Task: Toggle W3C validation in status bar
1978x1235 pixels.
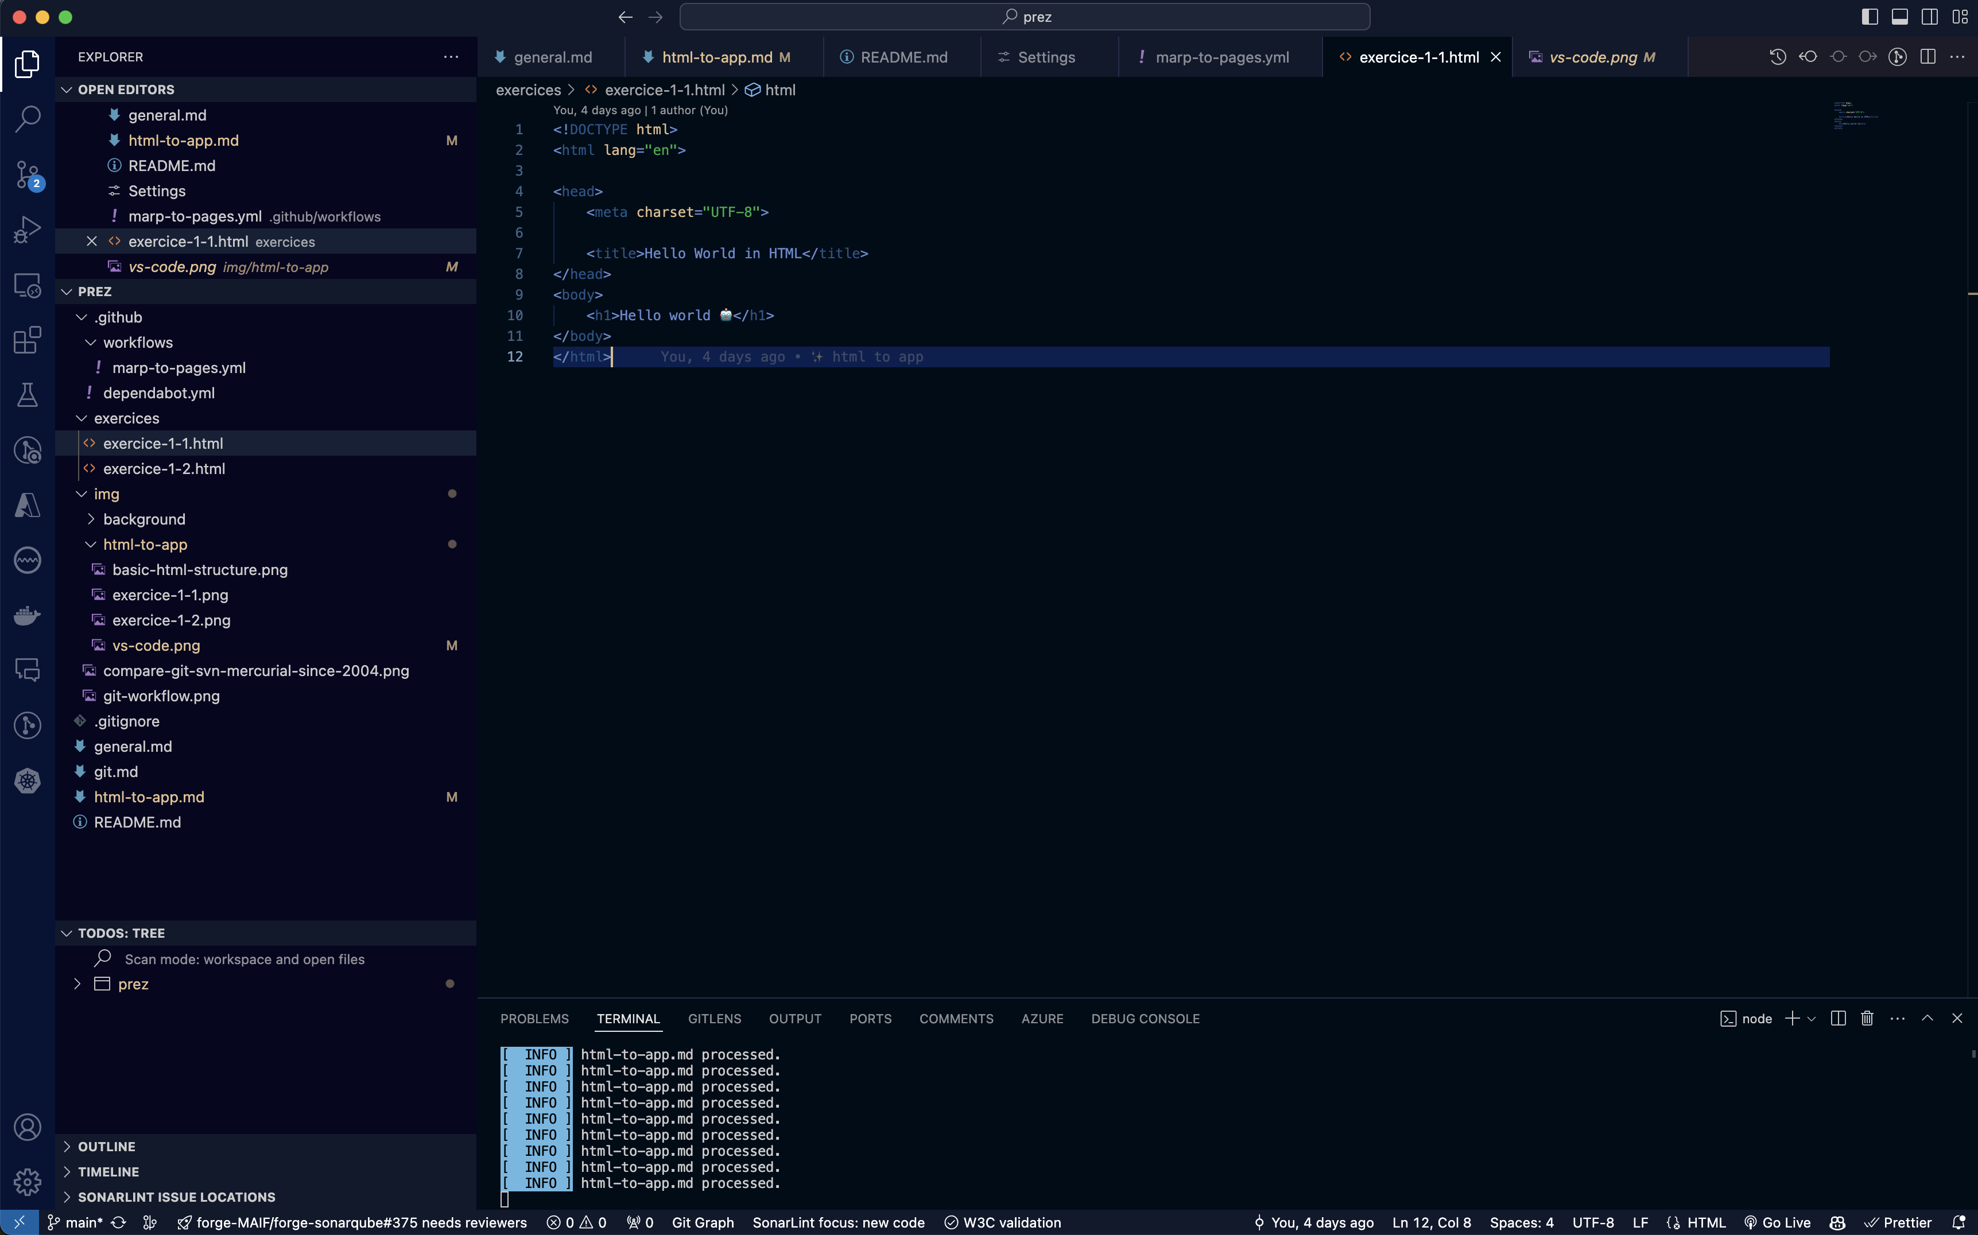Action: [x=1002, y=1223]
